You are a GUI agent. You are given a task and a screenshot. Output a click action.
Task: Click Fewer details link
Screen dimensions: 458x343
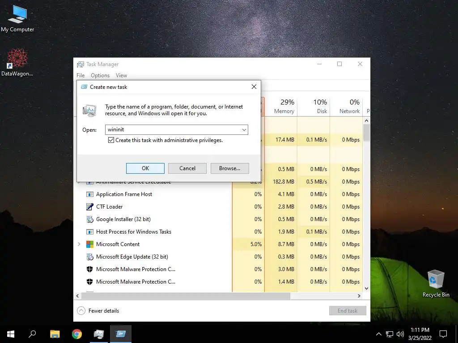coord(104,311)
